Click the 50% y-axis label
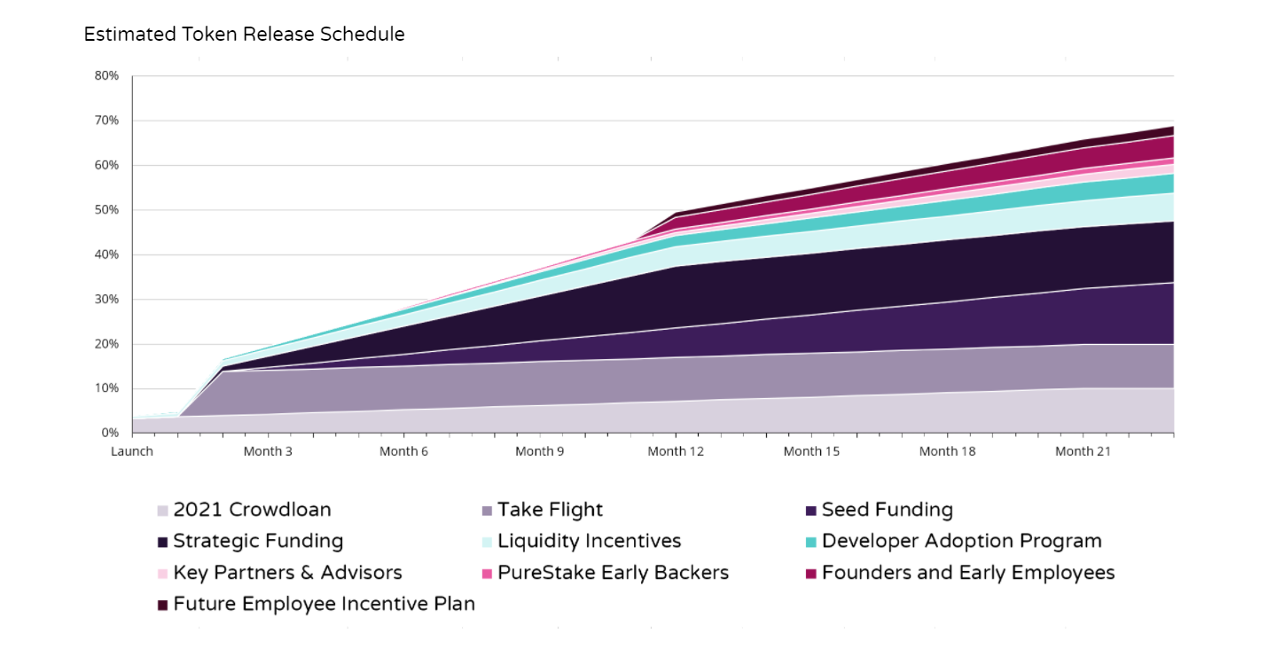Image resolution: width=1275 pixels, height=649 pixels. pos(107,210)
